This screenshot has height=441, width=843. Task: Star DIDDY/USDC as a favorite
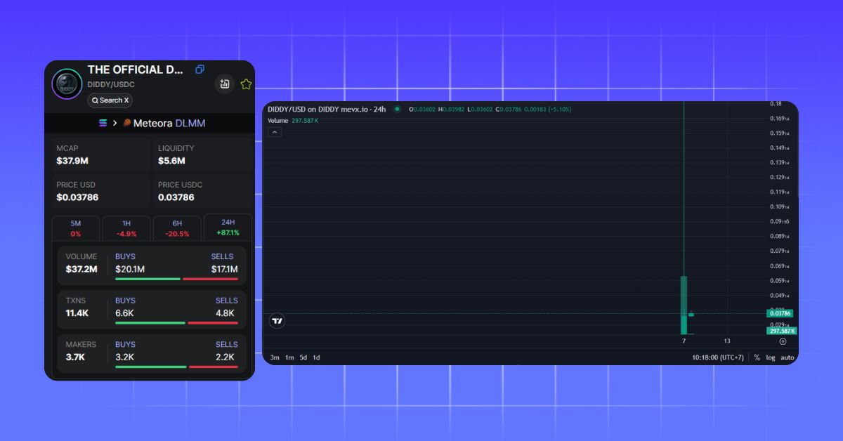[x=246, y=84]
